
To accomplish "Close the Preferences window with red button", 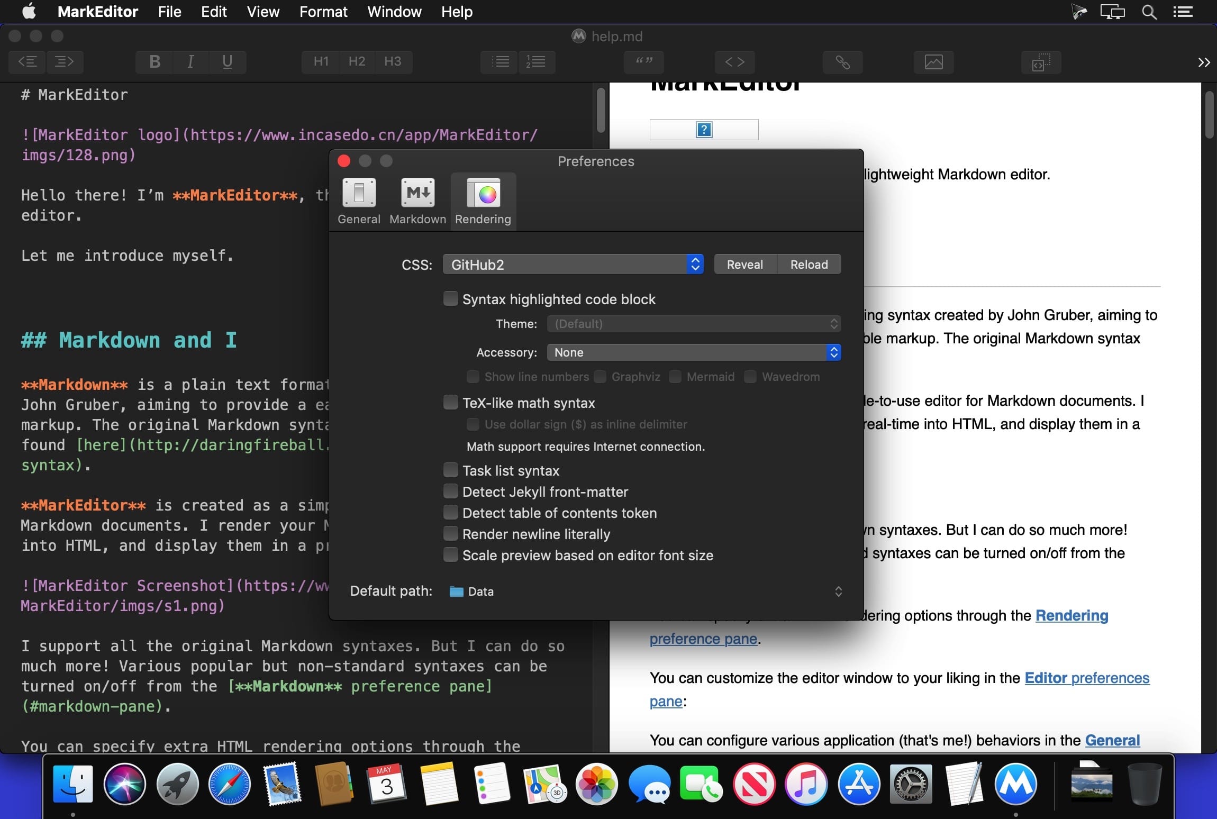I will [x=344, y=161].
